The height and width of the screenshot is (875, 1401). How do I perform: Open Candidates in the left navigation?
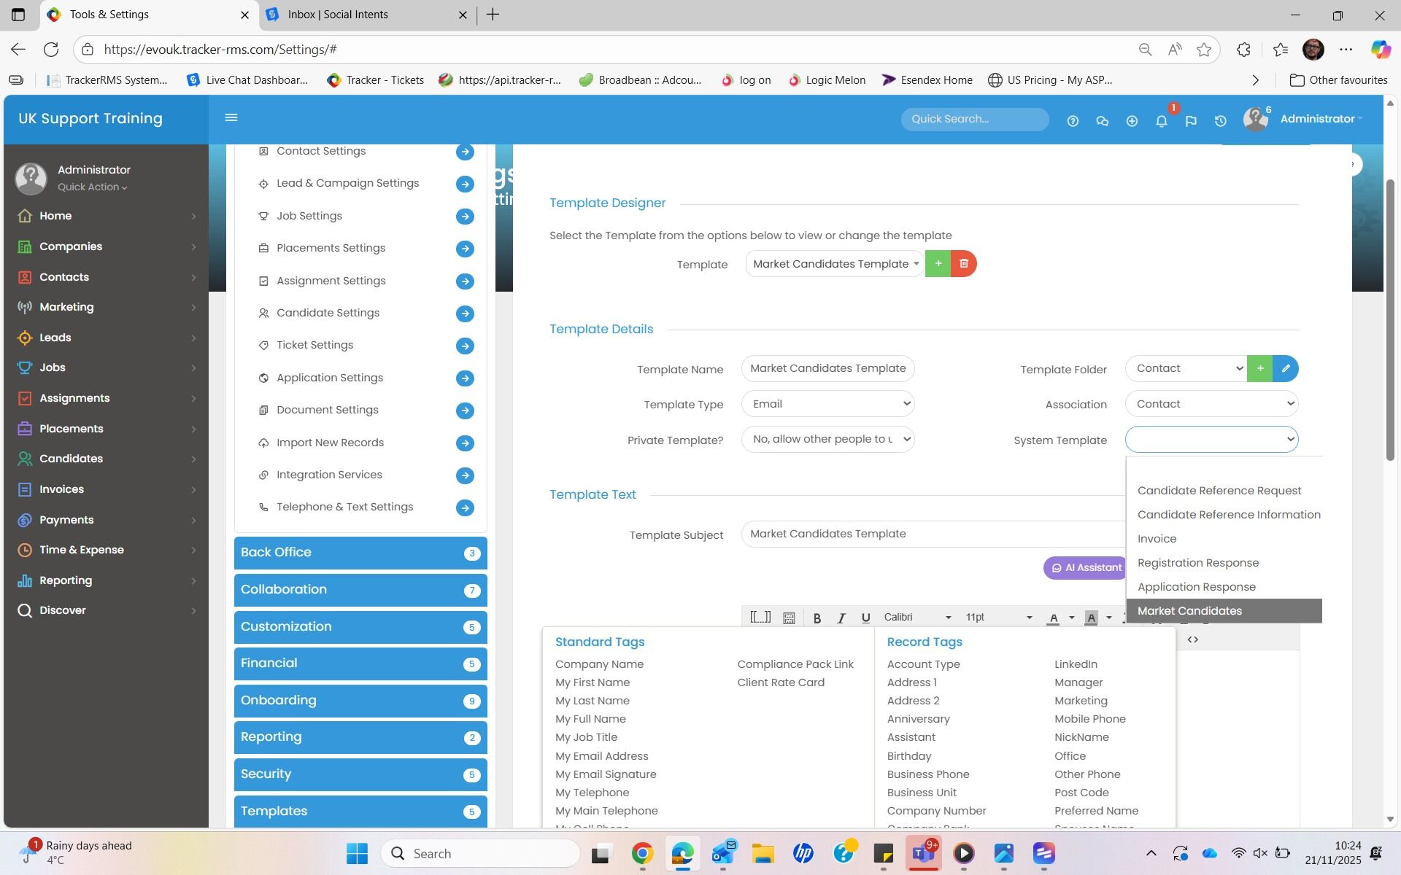pos(71,459)
